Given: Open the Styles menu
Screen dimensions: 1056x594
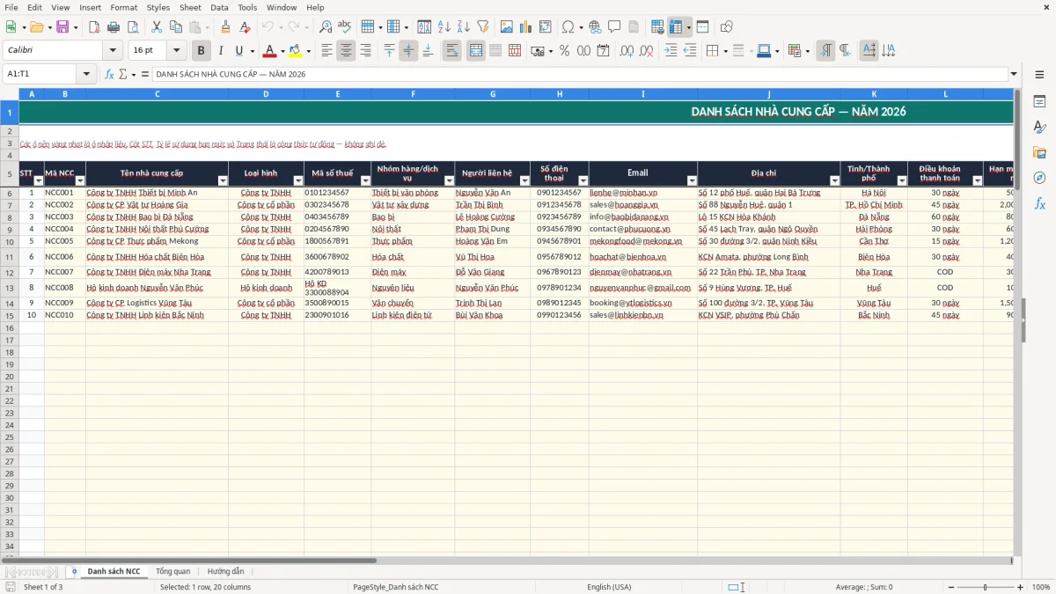Looking at the screenshot, I should tap(158, 7).
